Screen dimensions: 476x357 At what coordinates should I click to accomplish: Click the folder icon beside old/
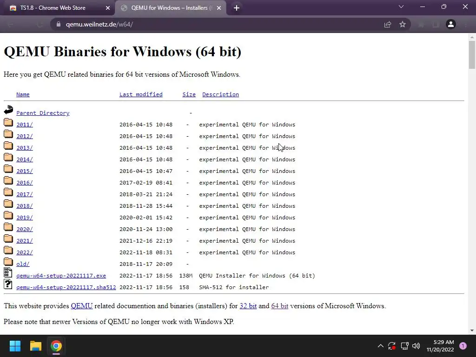[8, 262]
